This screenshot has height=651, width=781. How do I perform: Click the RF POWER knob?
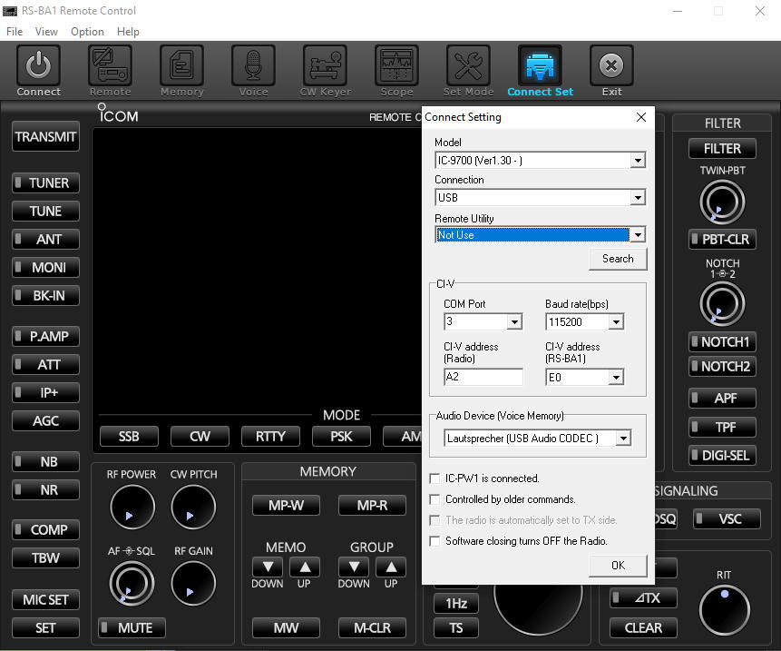132,507
